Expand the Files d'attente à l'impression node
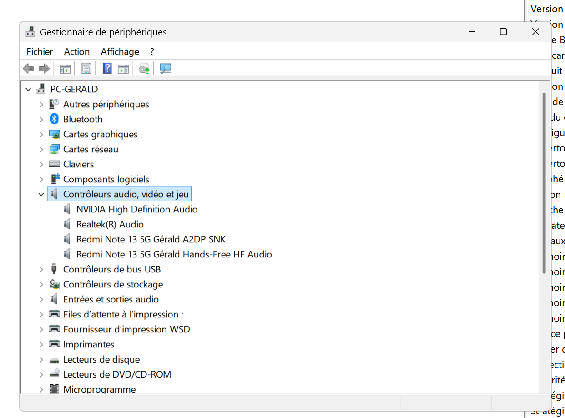This screenshot has height=418, width=565. coord(41,314)
